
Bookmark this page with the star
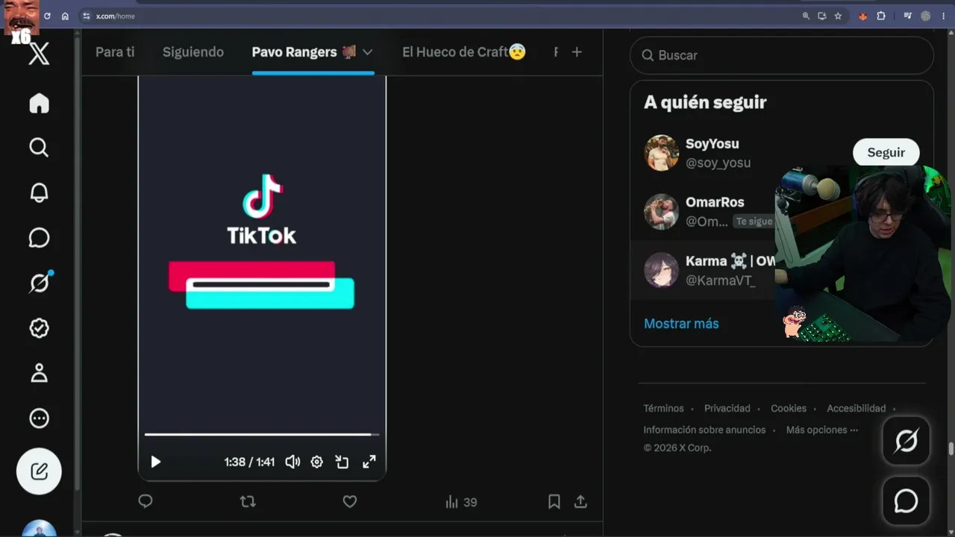(838, 16)
